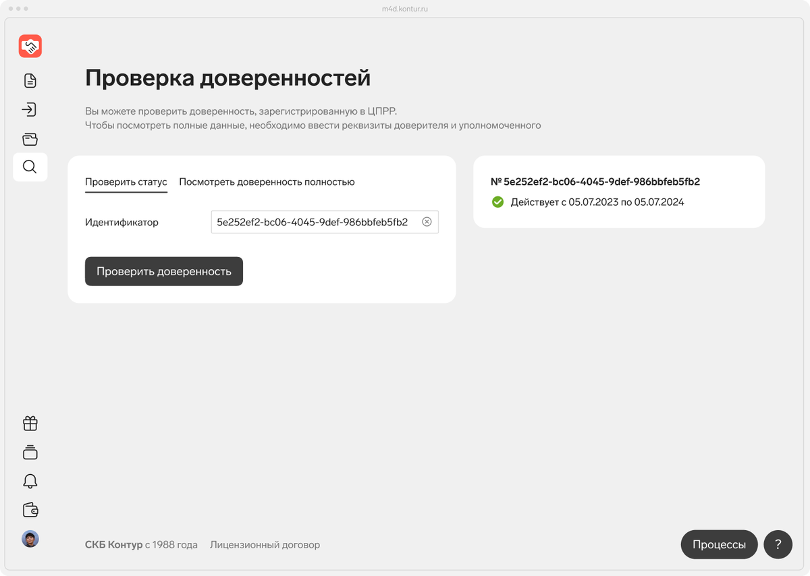Click the «?» help button
Image resolution: width=810 pixels, height=576 pixels.
point(778,544)
